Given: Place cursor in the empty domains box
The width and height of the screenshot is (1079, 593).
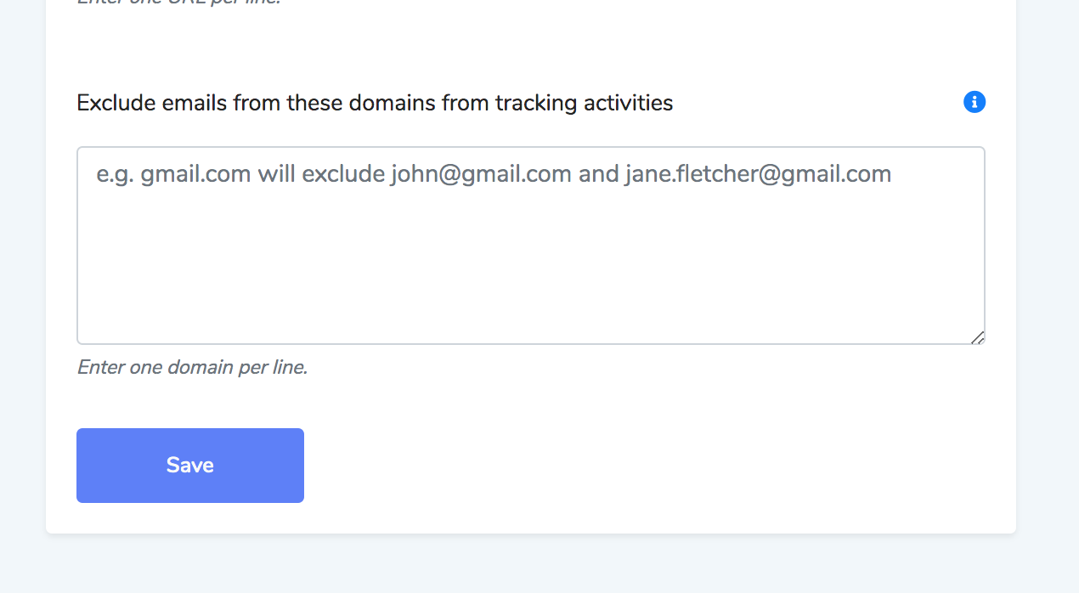Looking at the screenshot, I should pos(531,246).
